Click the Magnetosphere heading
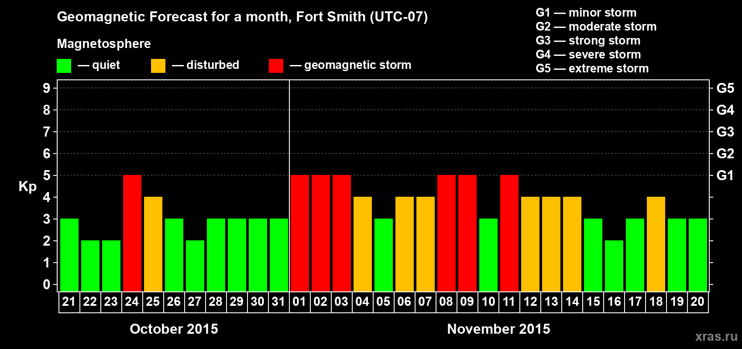The width and height of the screenshot is (742, 349). tap(104, 44)
